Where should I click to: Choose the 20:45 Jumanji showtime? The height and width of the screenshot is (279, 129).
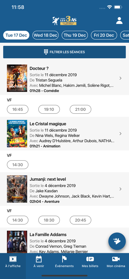coord(80,220)
